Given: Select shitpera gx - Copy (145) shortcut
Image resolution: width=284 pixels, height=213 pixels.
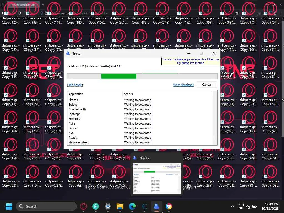Looking at the screenshot, I should [x=11, y=67].
